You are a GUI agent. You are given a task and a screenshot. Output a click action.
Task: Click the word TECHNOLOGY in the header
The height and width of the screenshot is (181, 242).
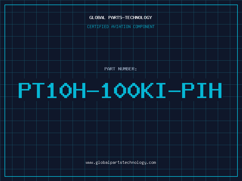click(139, 17)
